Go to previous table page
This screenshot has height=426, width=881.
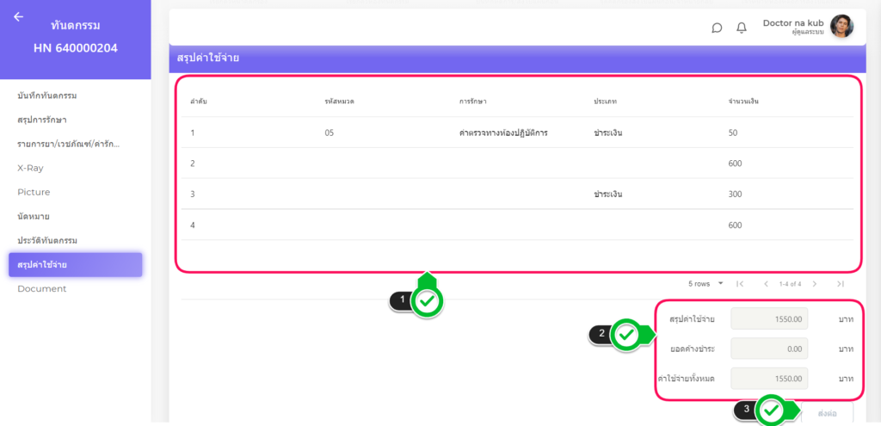766,284
